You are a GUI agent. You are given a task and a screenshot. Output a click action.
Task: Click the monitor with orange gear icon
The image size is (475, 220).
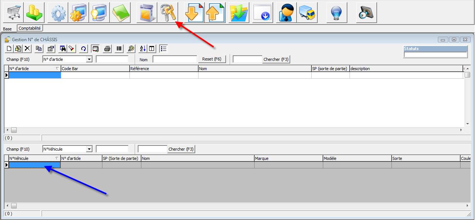[x=78, y=13]
